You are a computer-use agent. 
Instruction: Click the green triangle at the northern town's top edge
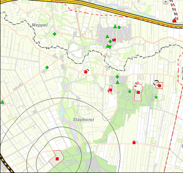[115, 27]
